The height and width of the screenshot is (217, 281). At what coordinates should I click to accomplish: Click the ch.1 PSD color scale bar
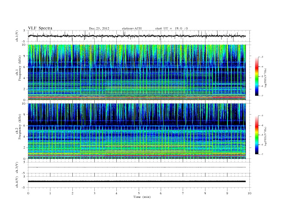257,76
